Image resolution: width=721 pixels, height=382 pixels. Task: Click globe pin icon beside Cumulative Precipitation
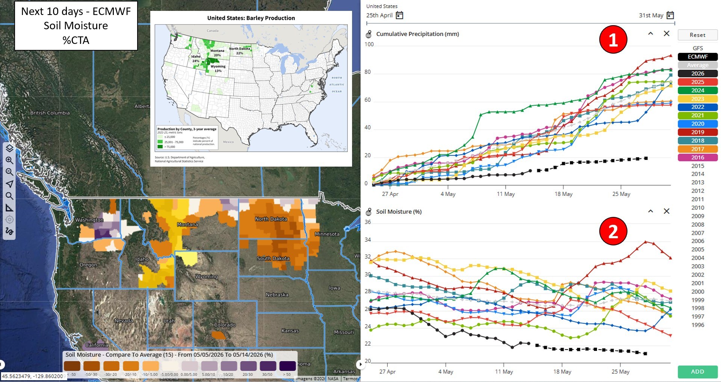point(369,34)
